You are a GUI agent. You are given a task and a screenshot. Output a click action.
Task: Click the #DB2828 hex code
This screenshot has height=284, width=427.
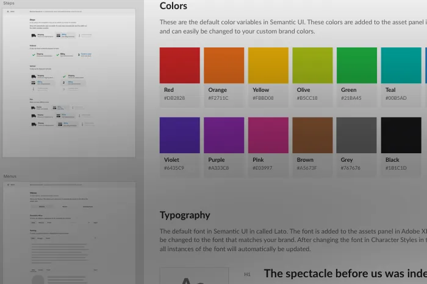coord(174,98)
